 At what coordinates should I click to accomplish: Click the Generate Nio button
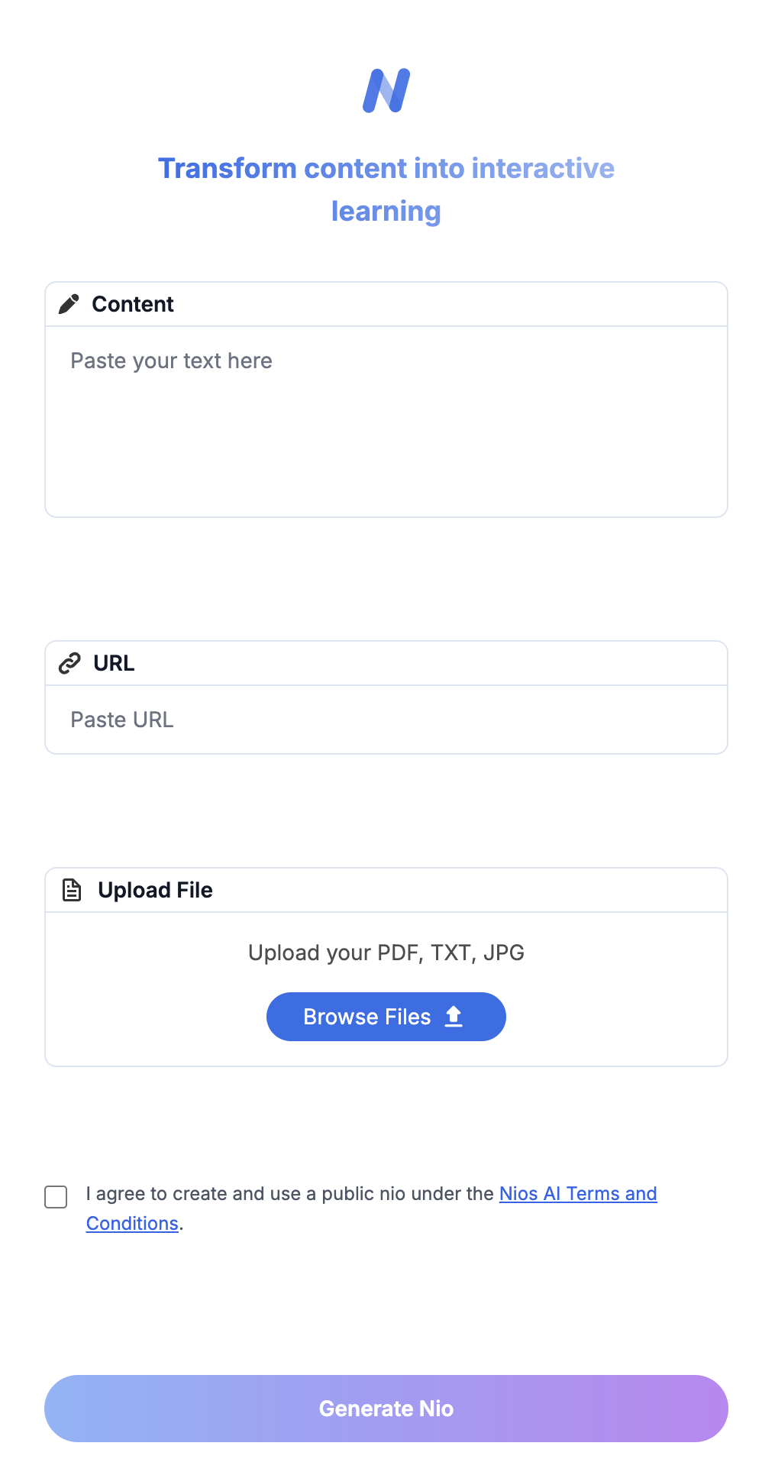(386, 1409)
